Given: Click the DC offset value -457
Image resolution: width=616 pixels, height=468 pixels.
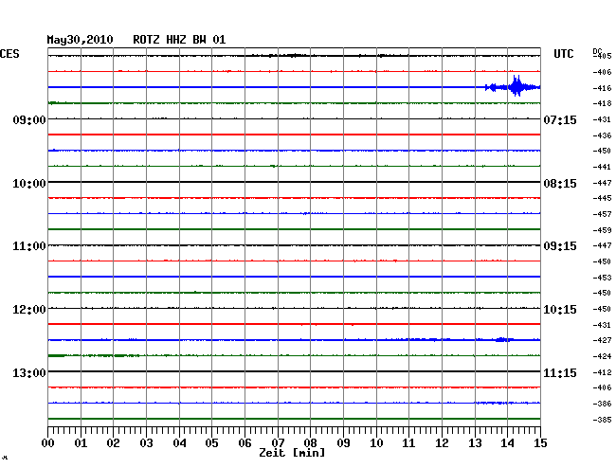Looking at the screenshot, I should coord(602,214).
